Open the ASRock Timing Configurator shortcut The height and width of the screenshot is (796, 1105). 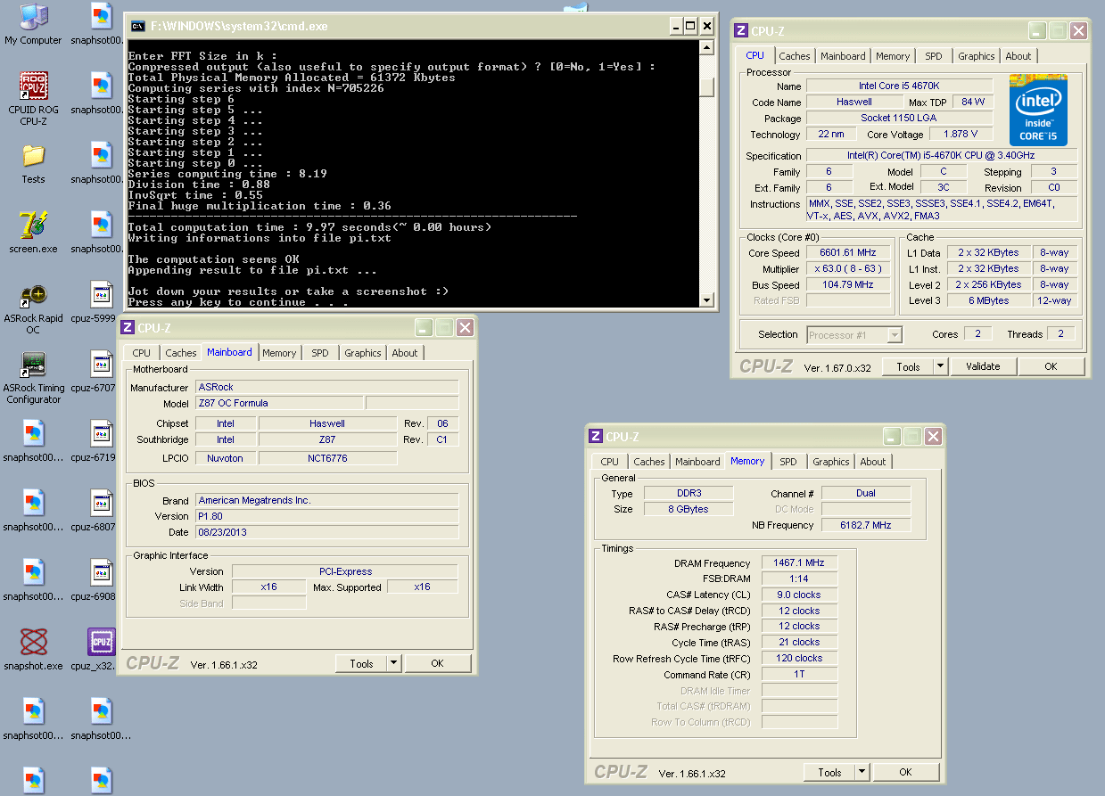tap(33, 365)
